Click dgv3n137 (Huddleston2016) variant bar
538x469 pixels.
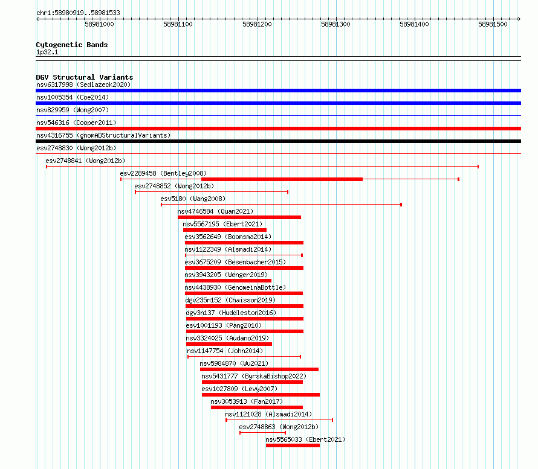[245, 319]
